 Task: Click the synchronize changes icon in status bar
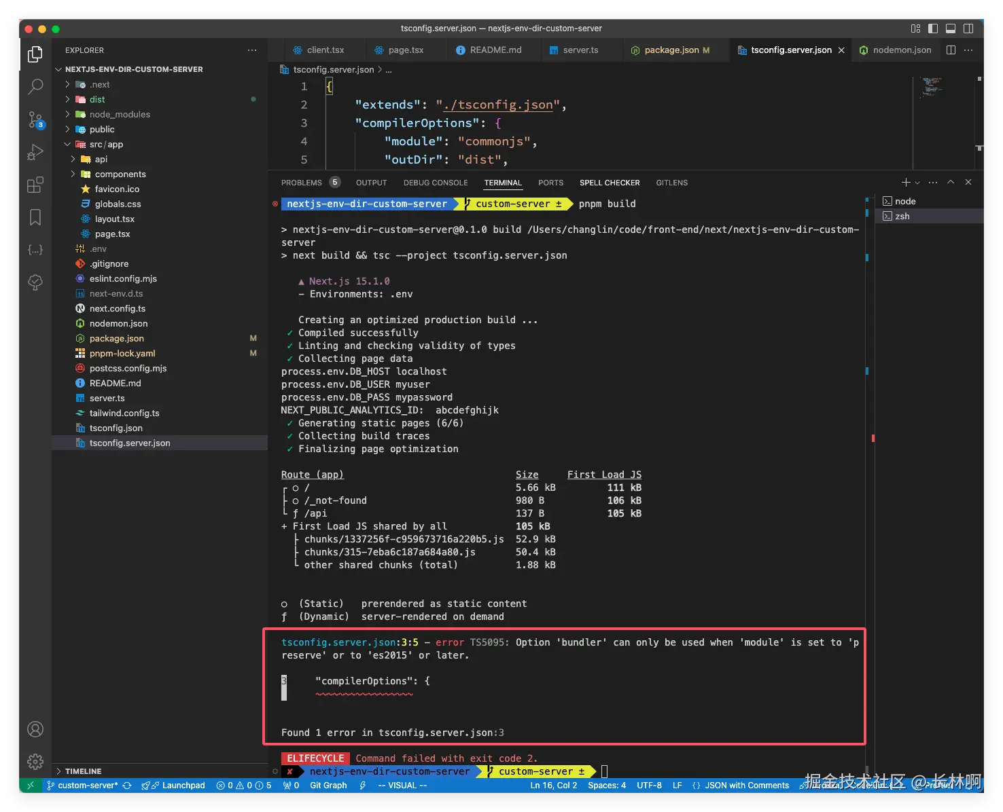(127, 786)
